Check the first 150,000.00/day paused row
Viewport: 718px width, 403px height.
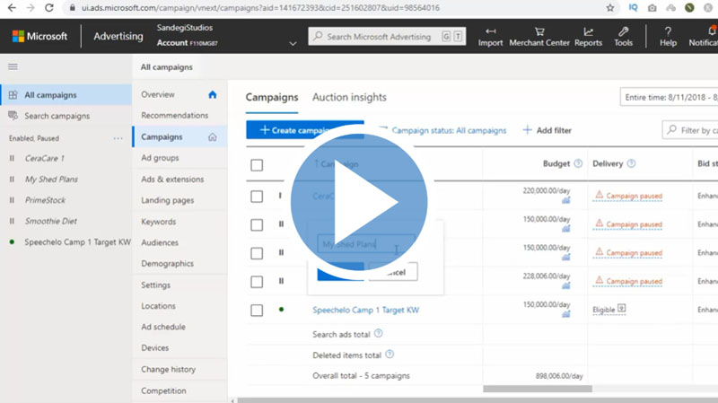coord(257,225)
